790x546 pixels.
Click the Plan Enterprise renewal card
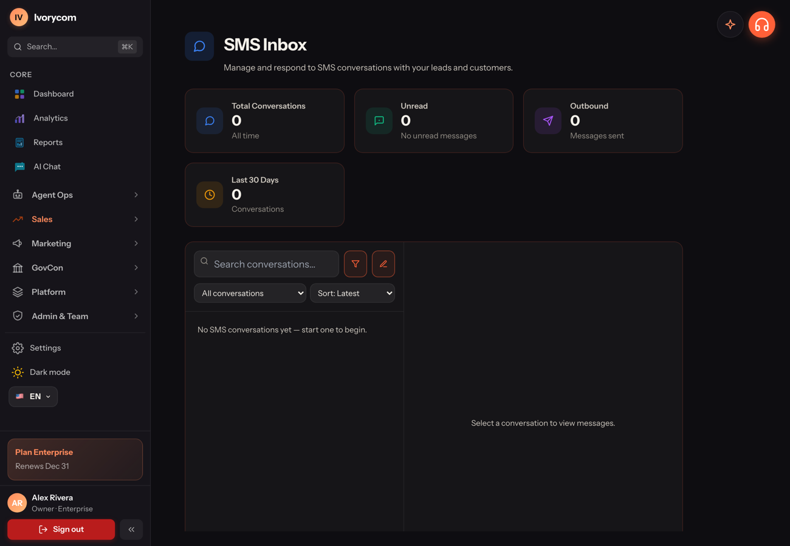pyautogui.click(x=75, y=459)
